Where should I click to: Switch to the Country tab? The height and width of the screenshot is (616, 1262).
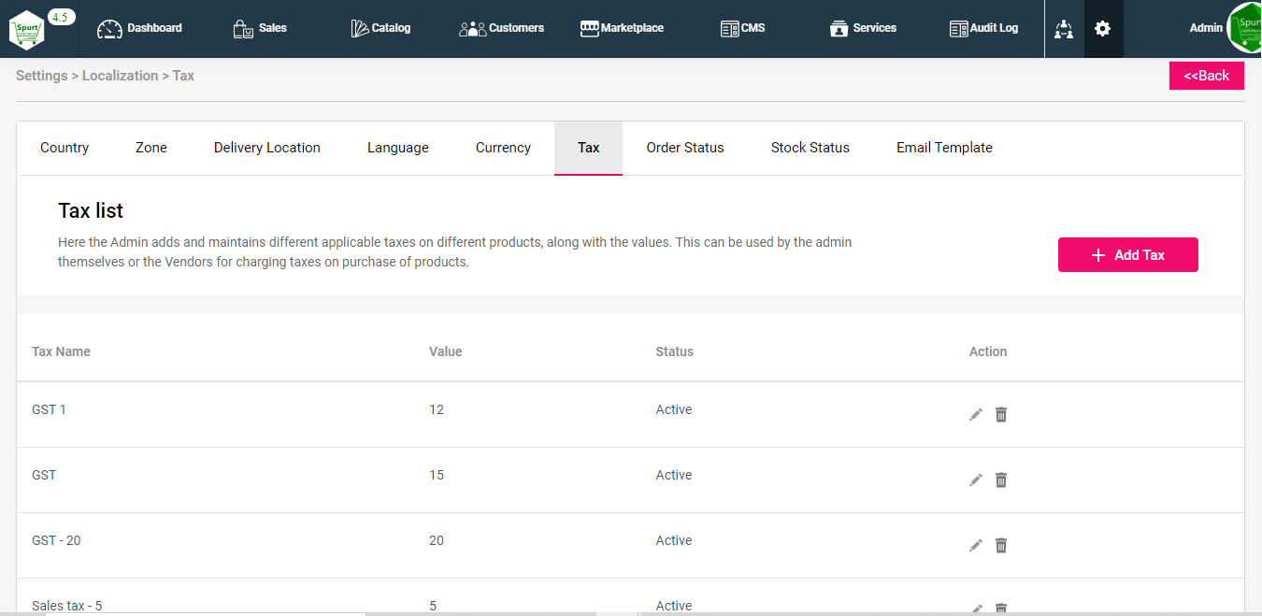65,148
